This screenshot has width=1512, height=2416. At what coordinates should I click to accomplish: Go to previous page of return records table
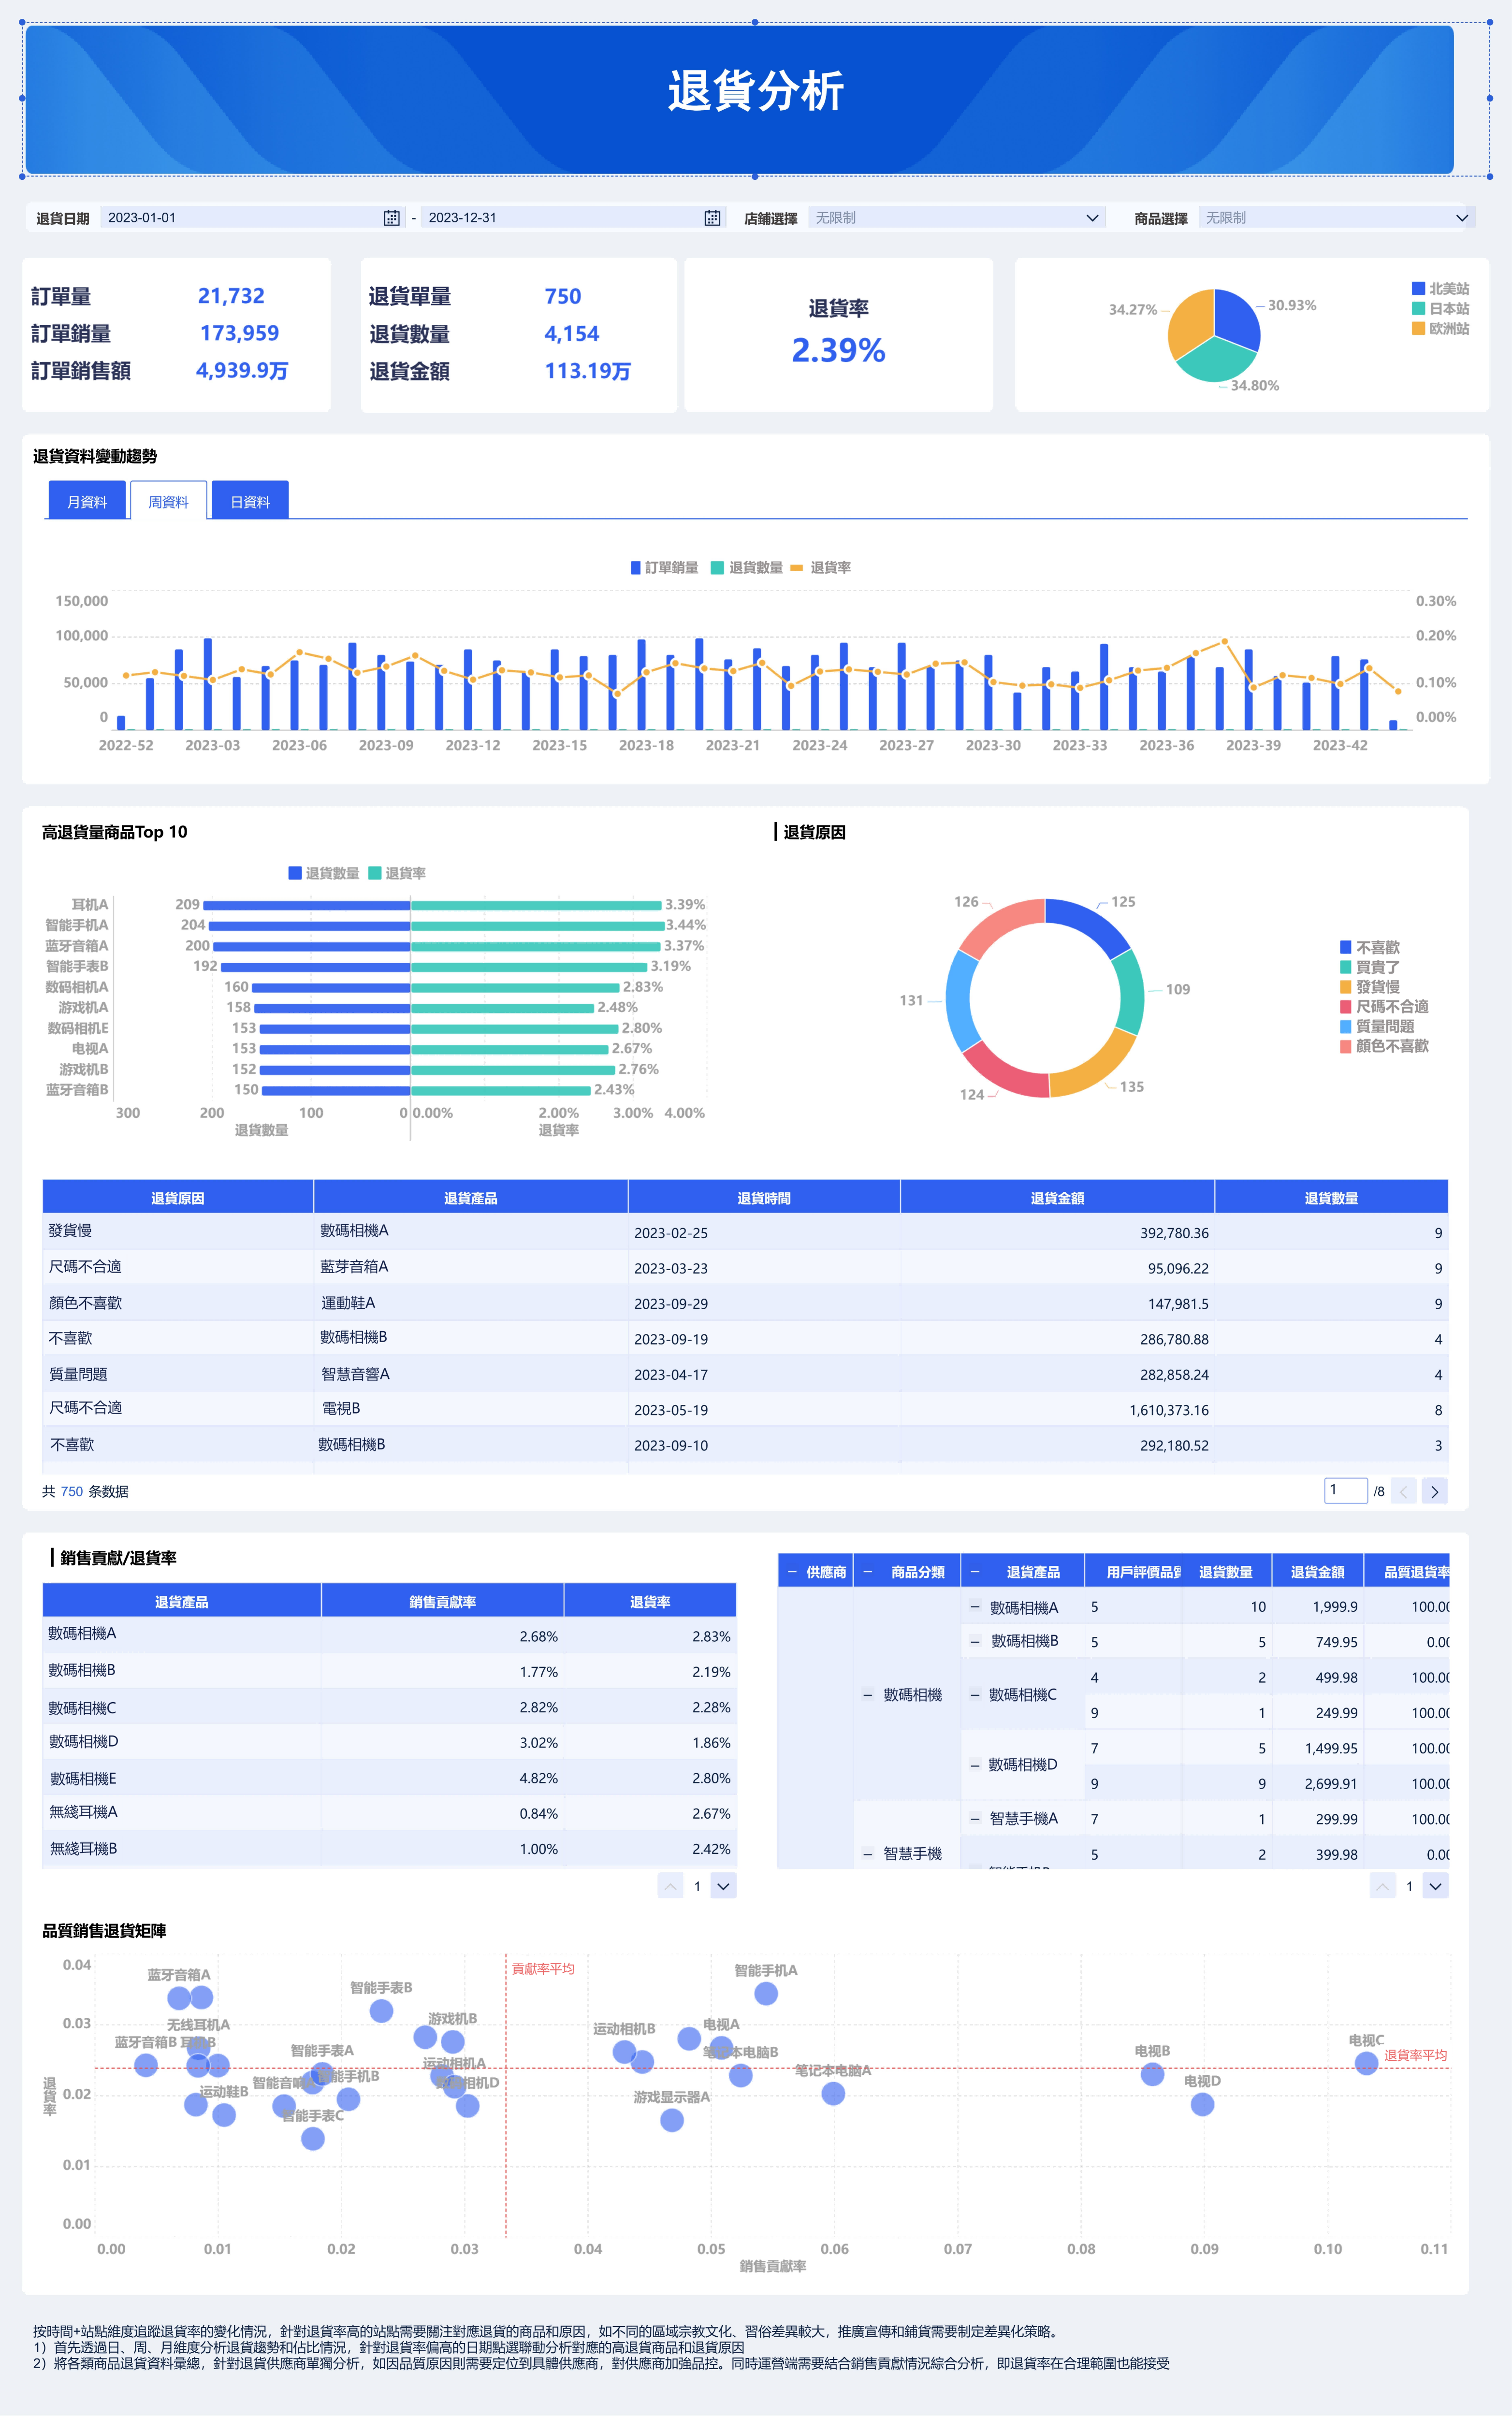point(1403,1491)
